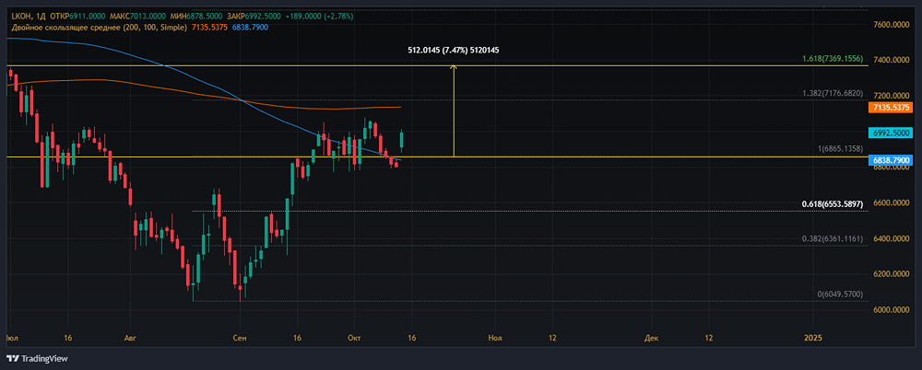Click the 6400.0000 price scale value
Image resolution: width=922 pixels, height=370 pixels.
(x=892, y=238)
